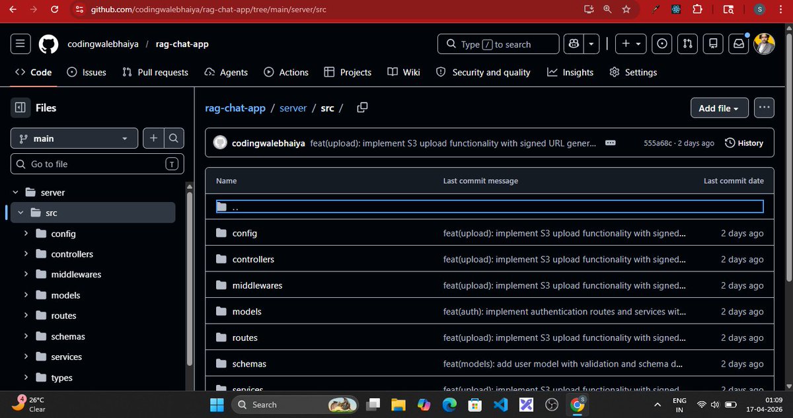Open the user profile avatar menu
Viewport: 793px width, 418px height.
point(765,44)
